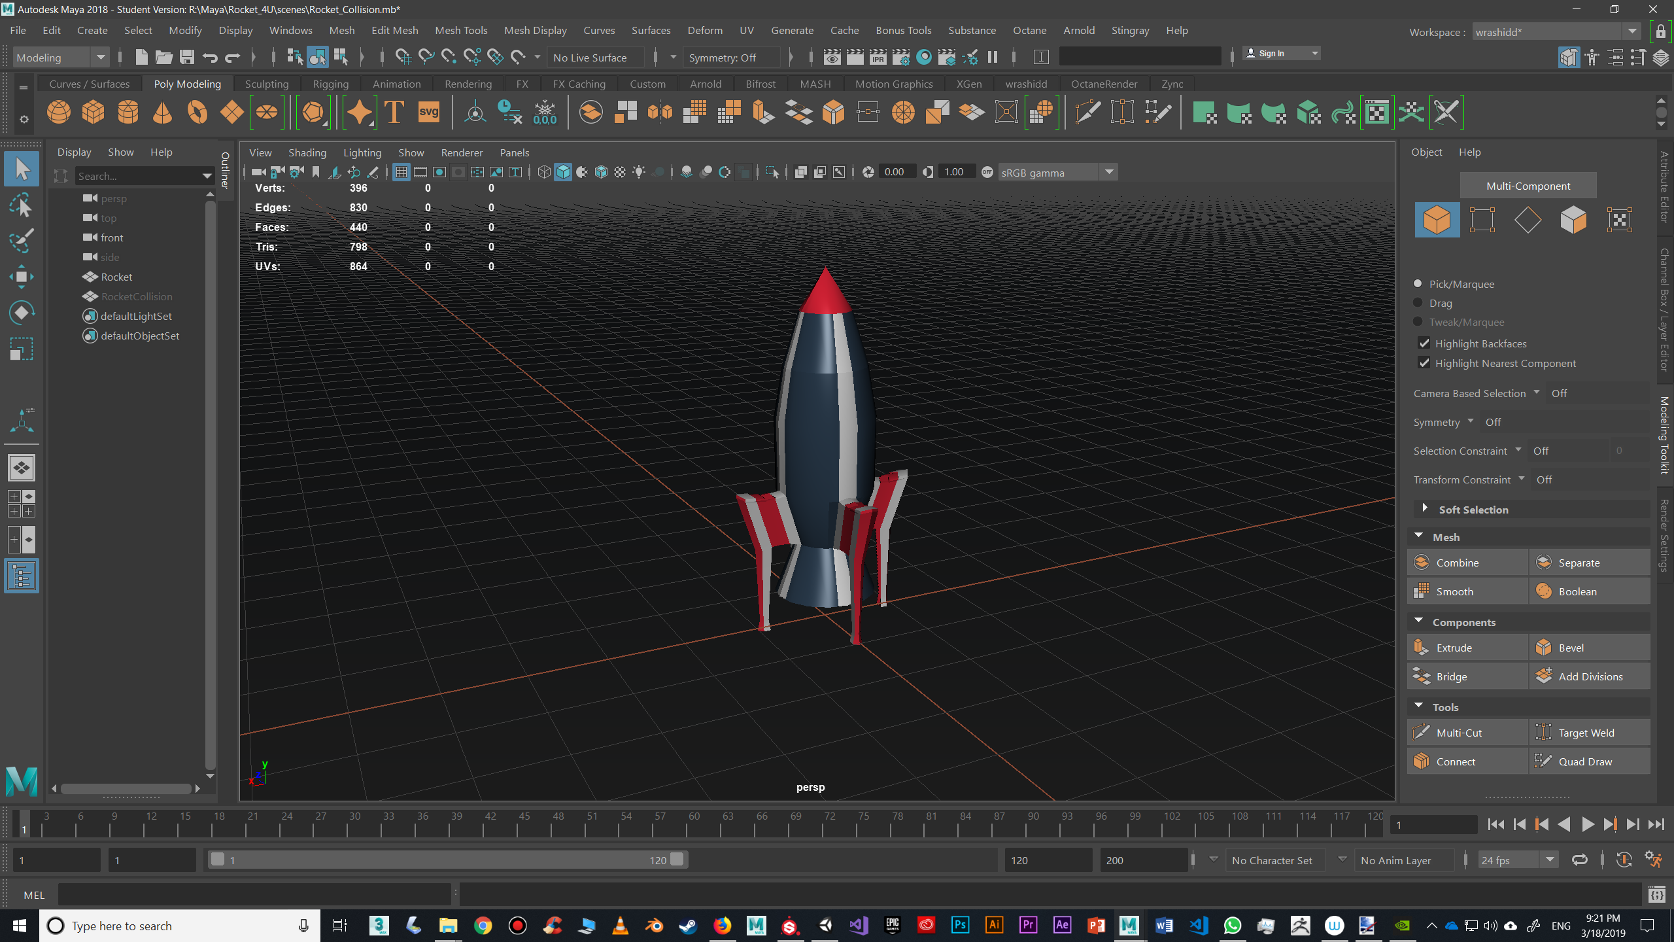
Task: Click the Bevel button
Action: pos(1590,648)
